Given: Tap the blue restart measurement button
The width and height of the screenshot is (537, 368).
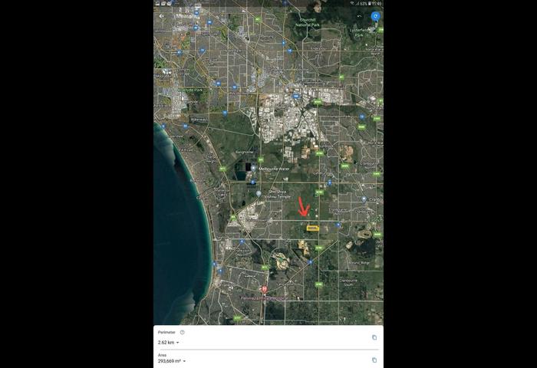Looking at the screenshot, I should [x=376, y=16].
